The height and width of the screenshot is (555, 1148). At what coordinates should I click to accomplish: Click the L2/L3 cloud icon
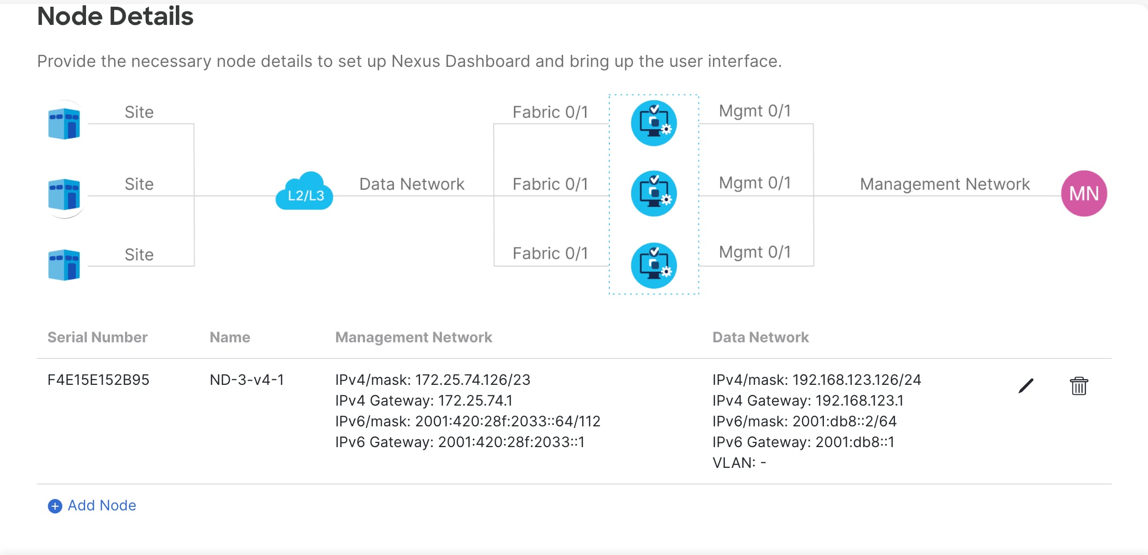click(x=304, y=191)
